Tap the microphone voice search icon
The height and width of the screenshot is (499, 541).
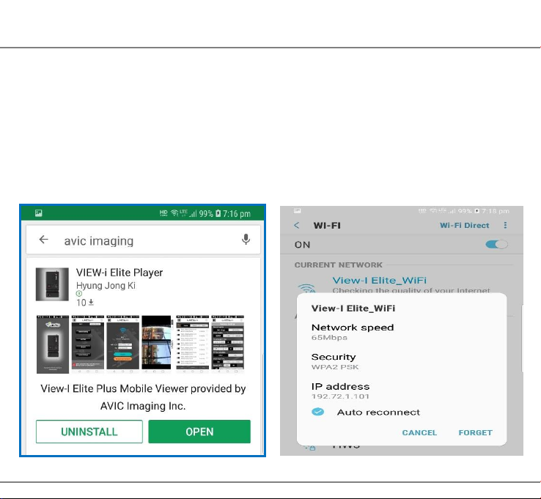point(246,240)
